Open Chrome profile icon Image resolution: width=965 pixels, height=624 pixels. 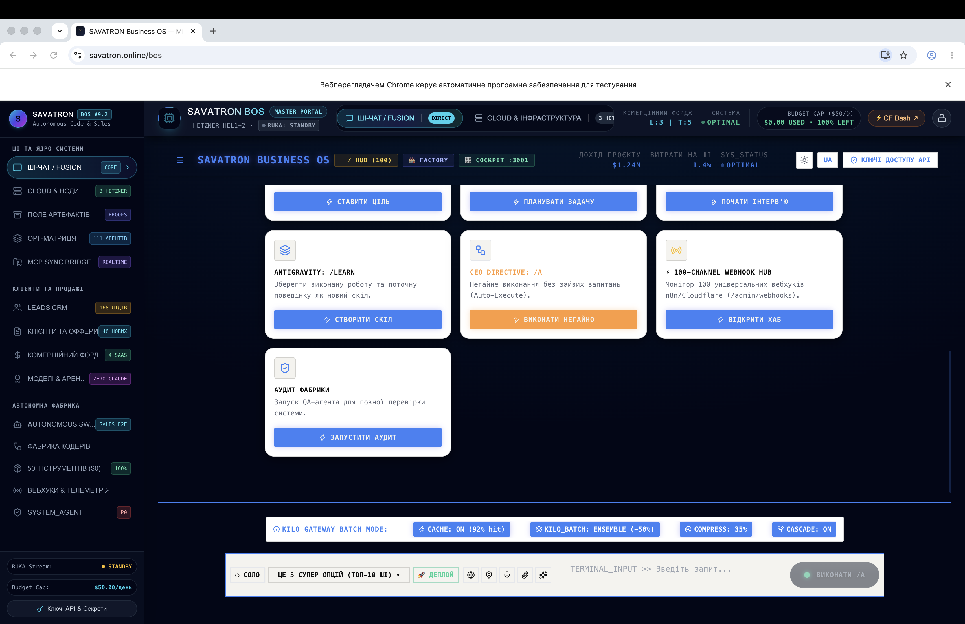pyautogui.click(x=931, y=55)
